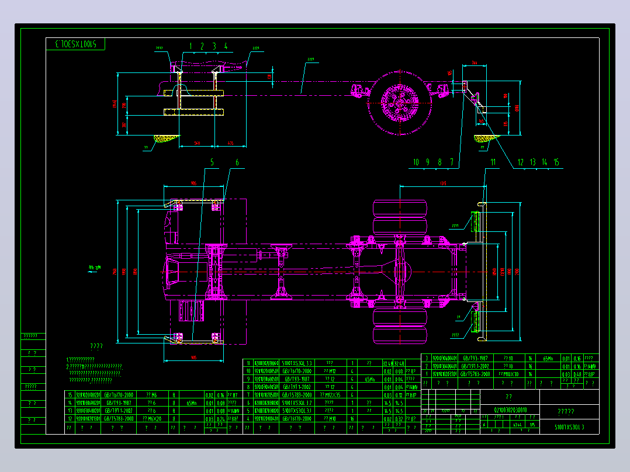The image size is (630, 472).
Task: Select balloon callout 10 beside the side view
Action: 416,162
